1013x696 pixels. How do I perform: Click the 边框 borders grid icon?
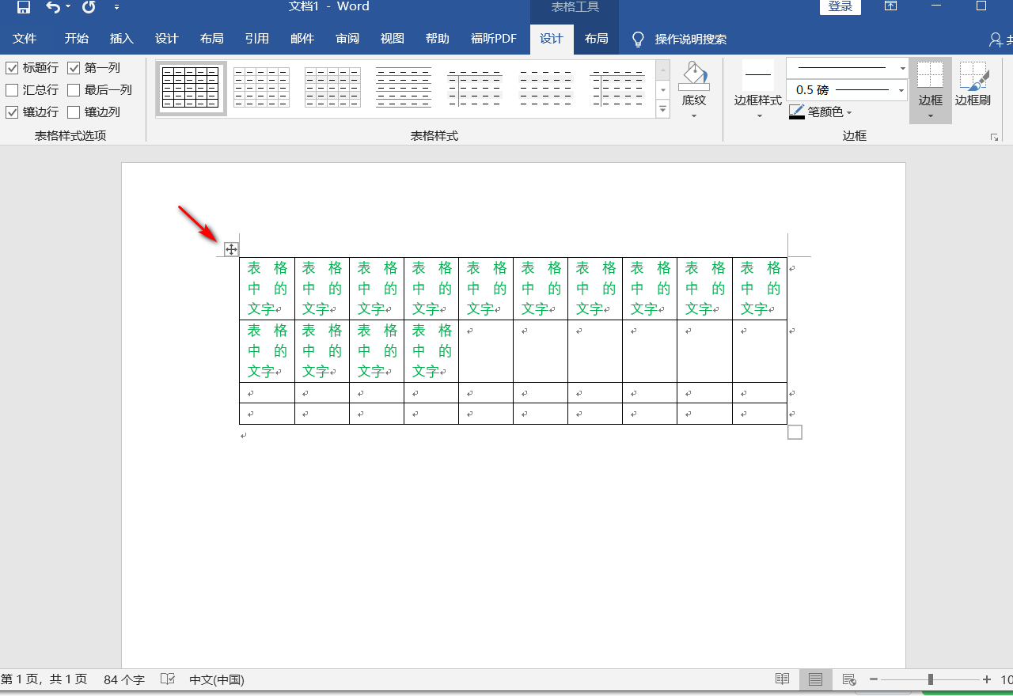pyautogui.click(x=930, y=75)
